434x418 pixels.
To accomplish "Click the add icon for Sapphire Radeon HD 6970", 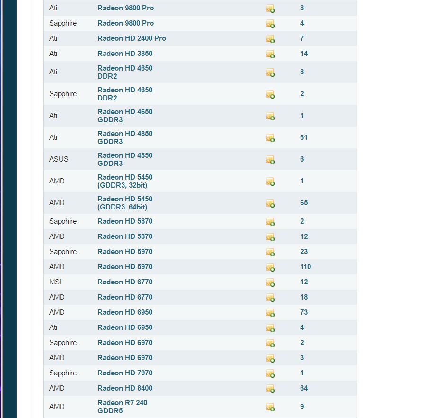I will click(x=270, y=343).
